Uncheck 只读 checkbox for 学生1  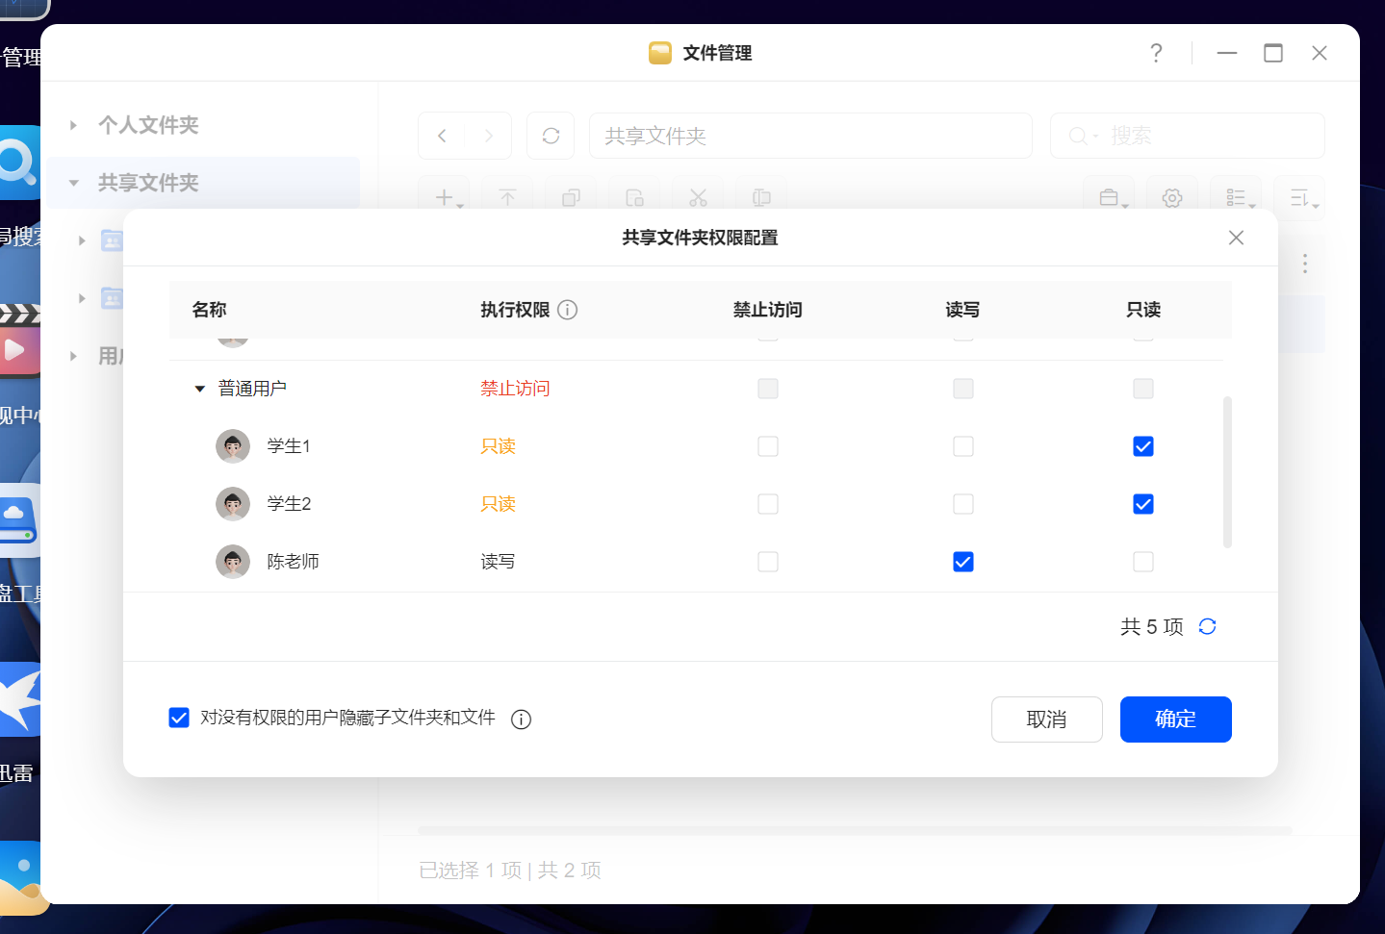[1143, 446]
